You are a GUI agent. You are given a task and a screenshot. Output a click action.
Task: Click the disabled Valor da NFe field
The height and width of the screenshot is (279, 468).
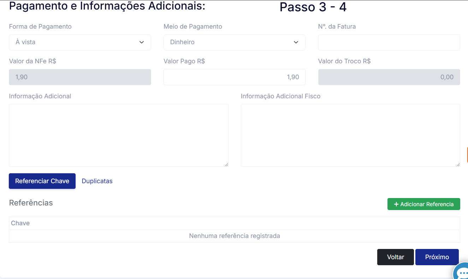tap(80, 77)
